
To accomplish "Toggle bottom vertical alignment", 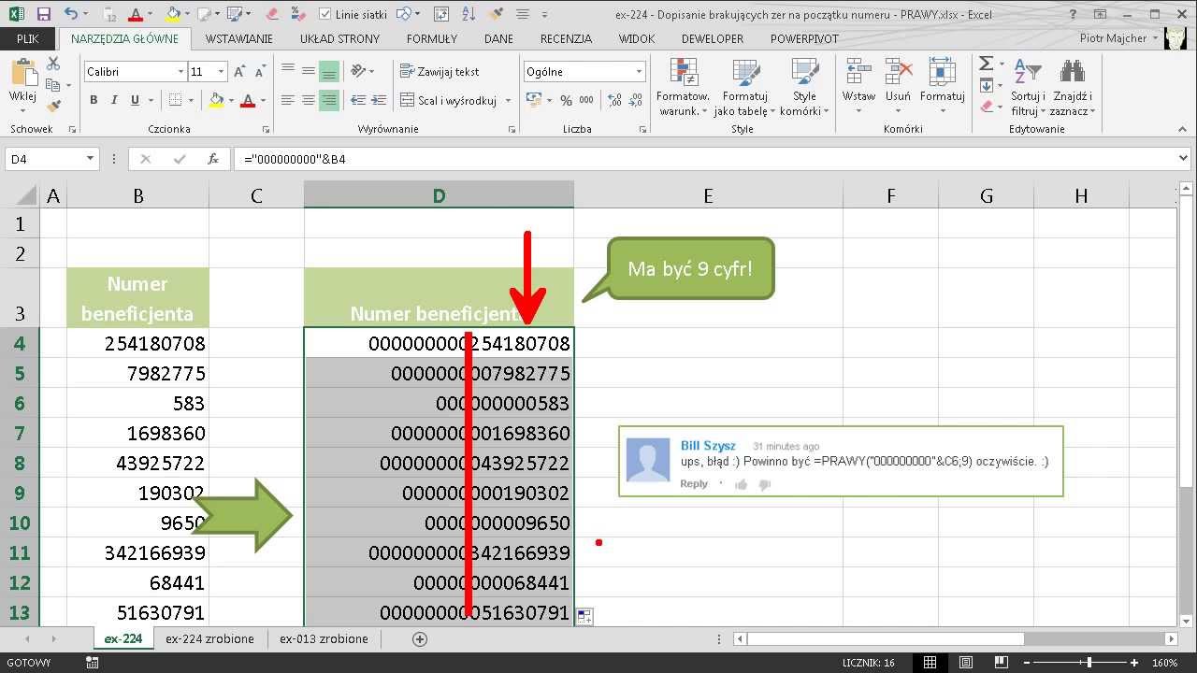I will 328,71.
